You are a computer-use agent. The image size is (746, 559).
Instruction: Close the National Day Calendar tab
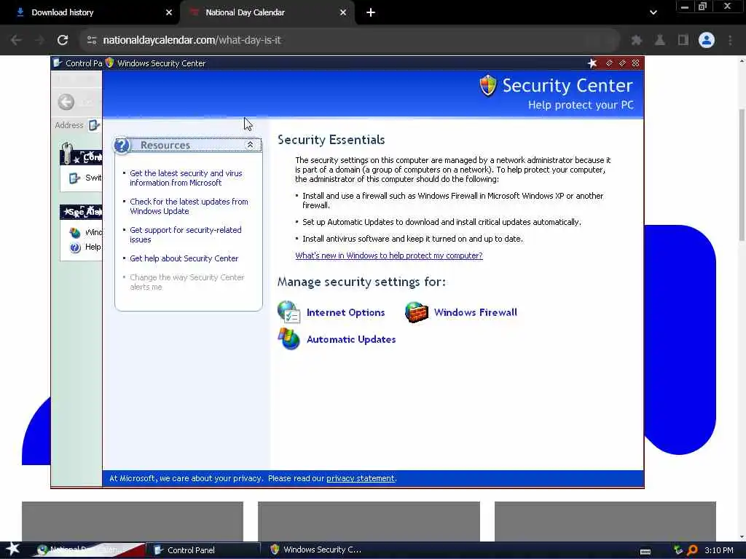[343, 13]
